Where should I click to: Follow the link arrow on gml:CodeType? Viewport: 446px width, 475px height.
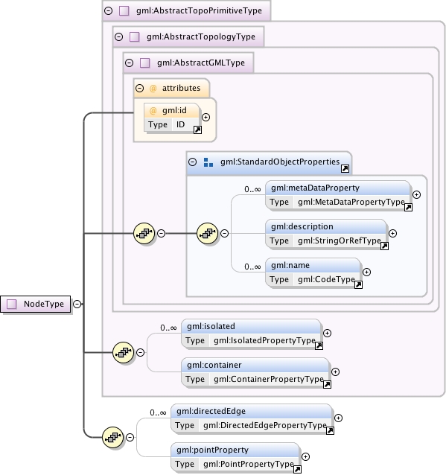(358, 284)
